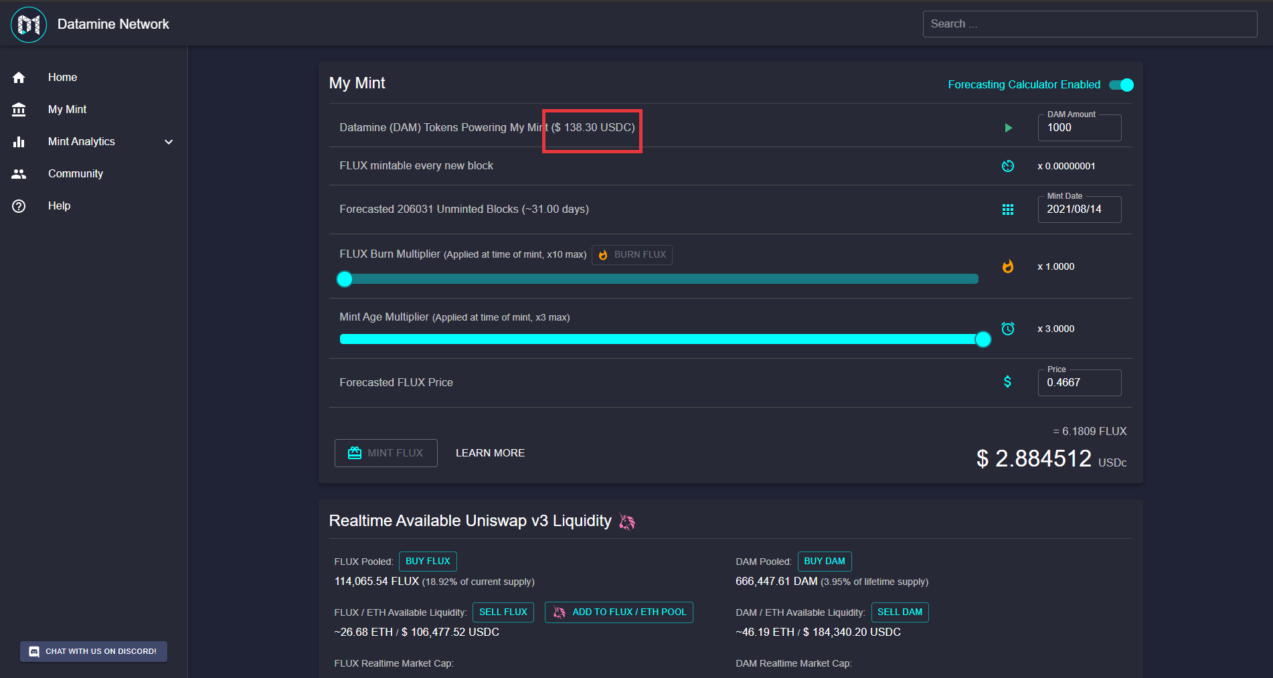1273x678 pixels.
Task: Click the dollar sign icon beside Price
Action: (1008, 382)
